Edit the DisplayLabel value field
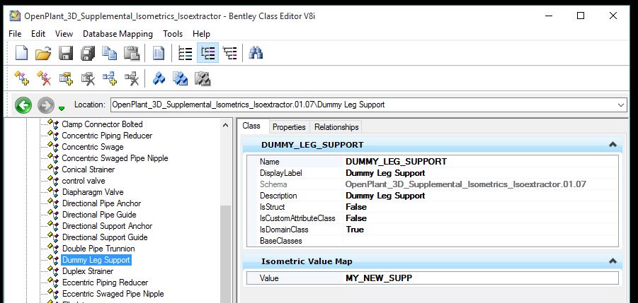Viewport: 638px width, 303px height. (x=481, y=173)
